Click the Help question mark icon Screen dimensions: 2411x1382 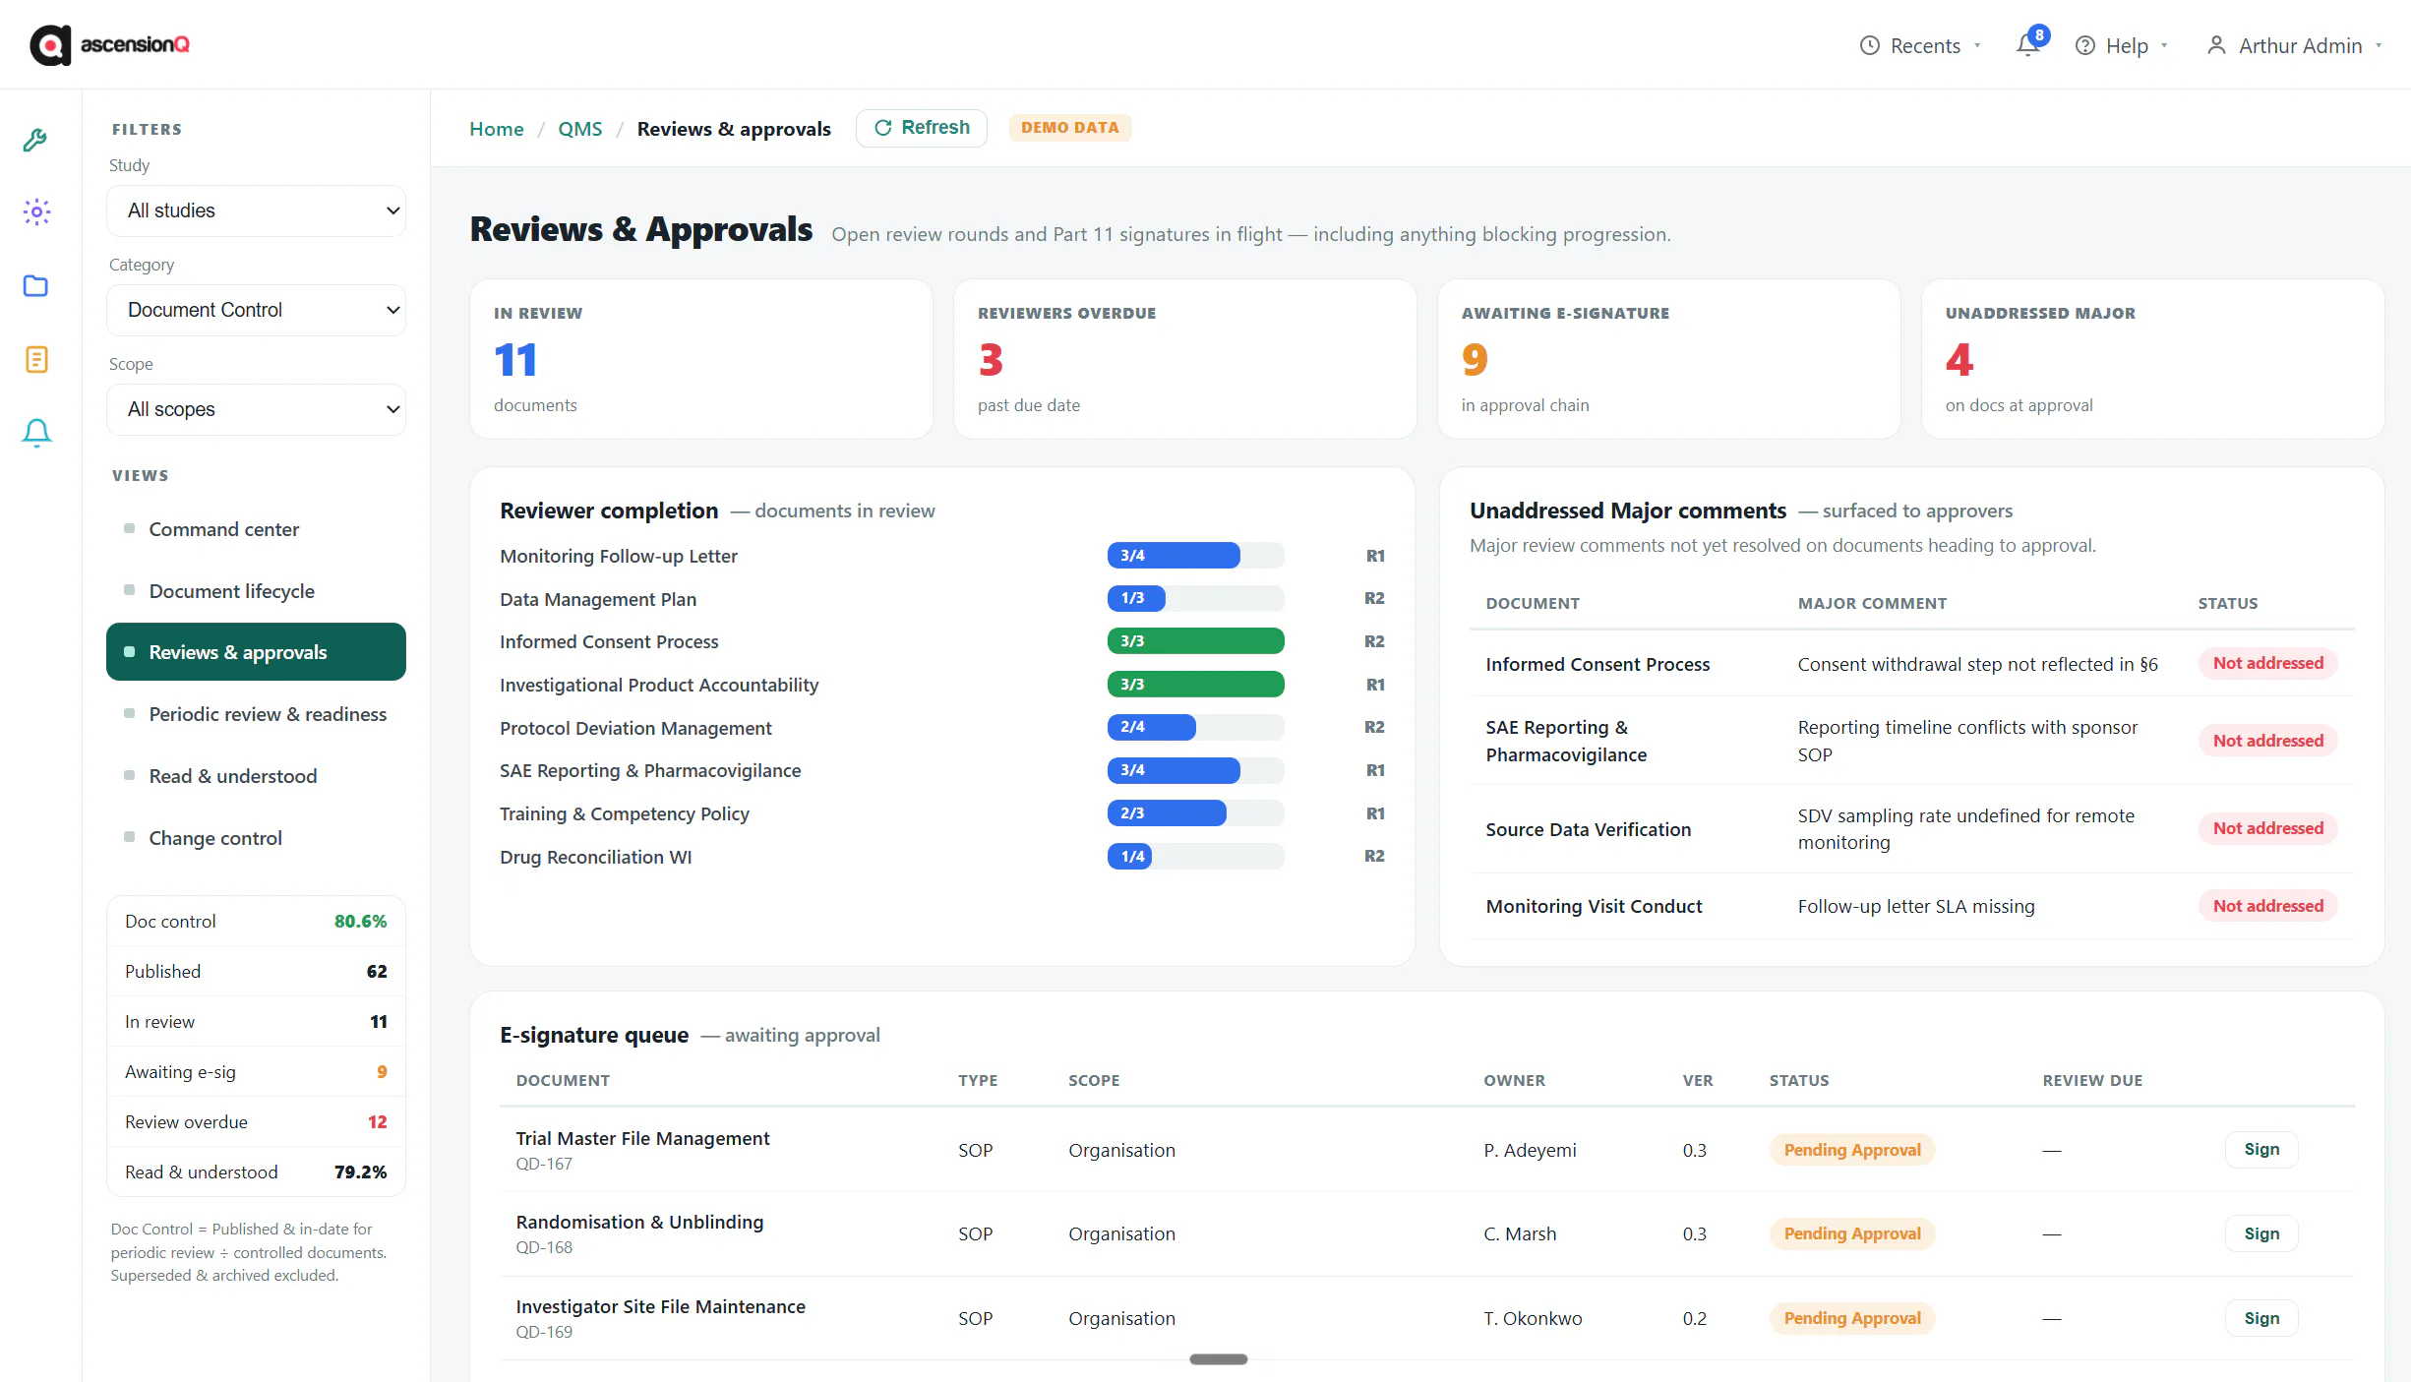click(x=2084, y=46)
